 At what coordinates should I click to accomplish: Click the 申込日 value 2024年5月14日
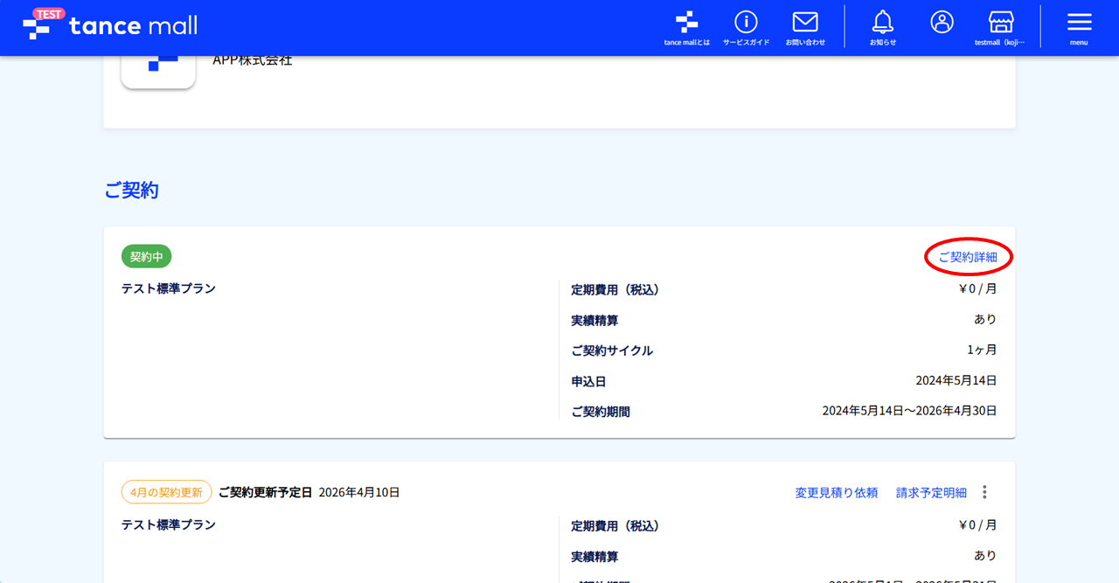point(956,380)
